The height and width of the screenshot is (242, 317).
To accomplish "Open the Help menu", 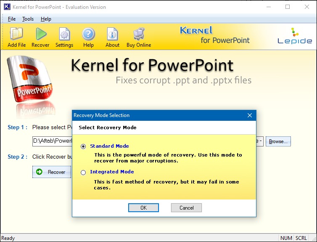I will point(46,19).
